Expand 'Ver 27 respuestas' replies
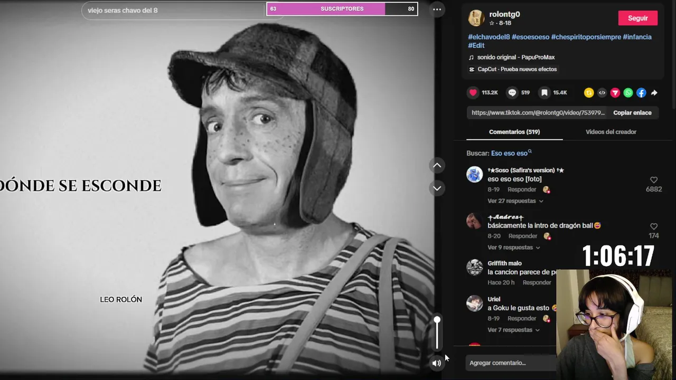Viewport: 676px width, 380px height. point(515,201)
